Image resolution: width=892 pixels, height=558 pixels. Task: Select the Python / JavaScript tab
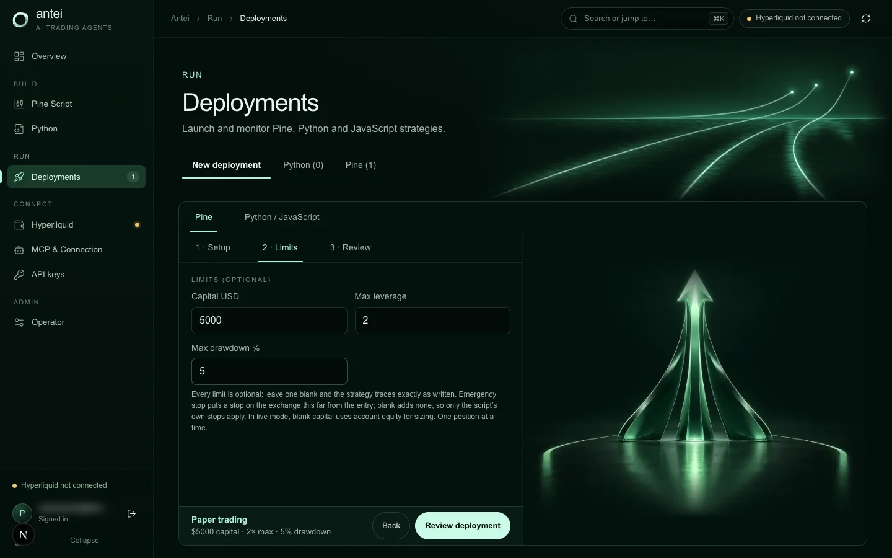click(282, 218)
